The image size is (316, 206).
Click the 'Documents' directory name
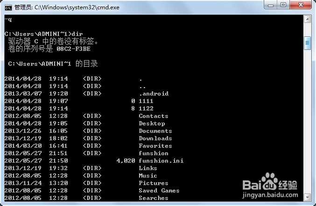(x=155, y=131)
